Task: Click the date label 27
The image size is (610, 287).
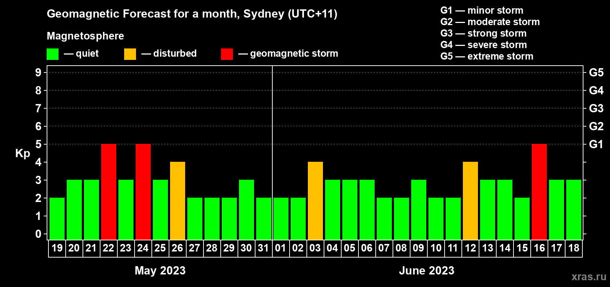Action: pyautogui.click(x=194, y=248)
